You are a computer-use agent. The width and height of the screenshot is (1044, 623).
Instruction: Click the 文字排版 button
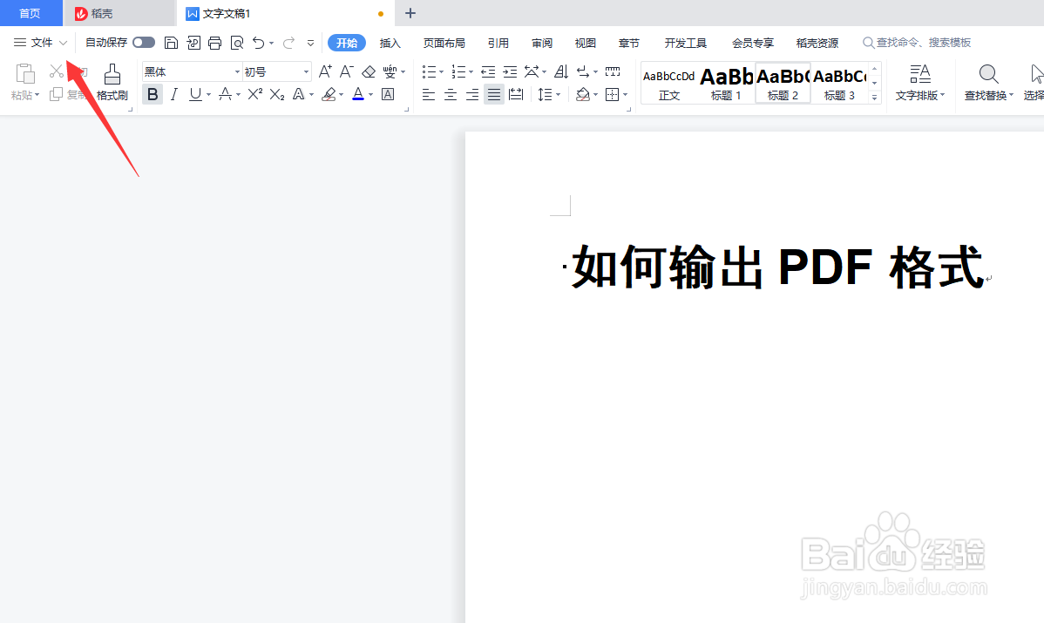click(919, 83)
